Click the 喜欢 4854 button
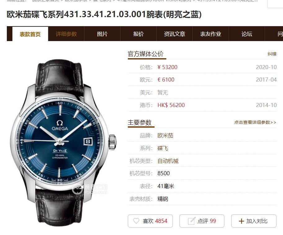The height and width of the screenshot is (235, 283). [150, 221]
